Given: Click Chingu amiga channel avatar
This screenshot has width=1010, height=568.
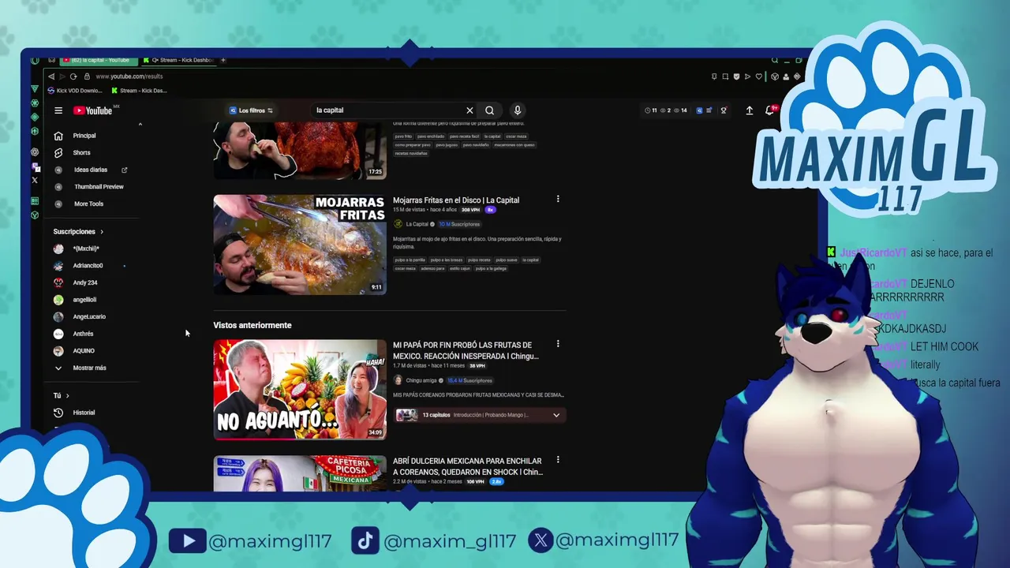Looking at the screenshot, I should [x=398, y=380].
